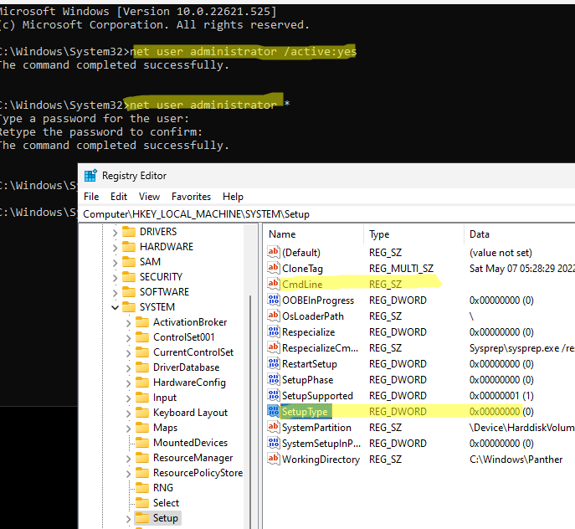This screenshot has width=575, height=529.
Task: Click the OsLoaderPath string icon
Action: click(273, 316)
